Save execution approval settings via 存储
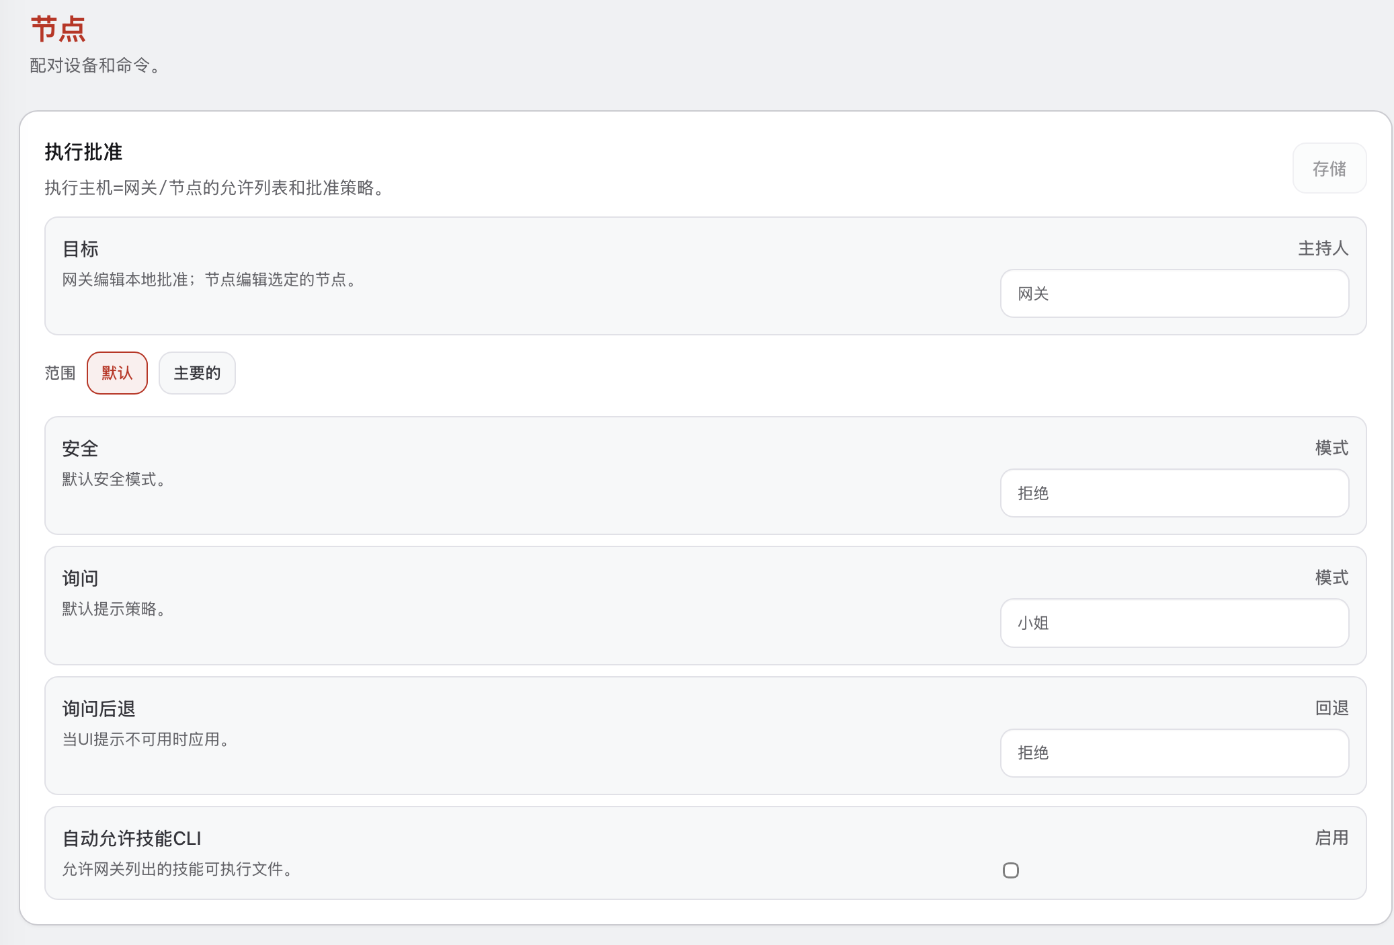The height and width of the screenshot is (945, 1394). (x=1329, y=168)
